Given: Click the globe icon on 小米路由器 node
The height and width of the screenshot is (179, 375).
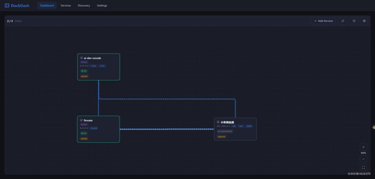Looking at the screenshot, I should [x=218, y=122].
